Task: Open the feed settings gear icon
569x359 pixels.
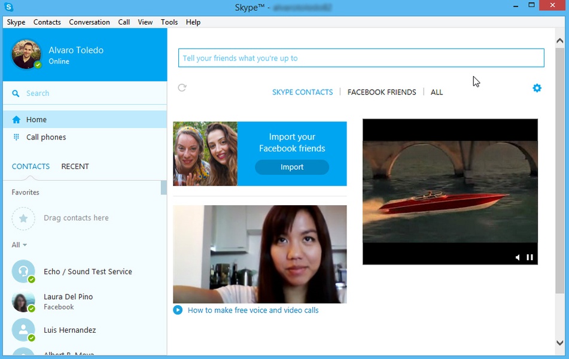Action: point(537,88)
